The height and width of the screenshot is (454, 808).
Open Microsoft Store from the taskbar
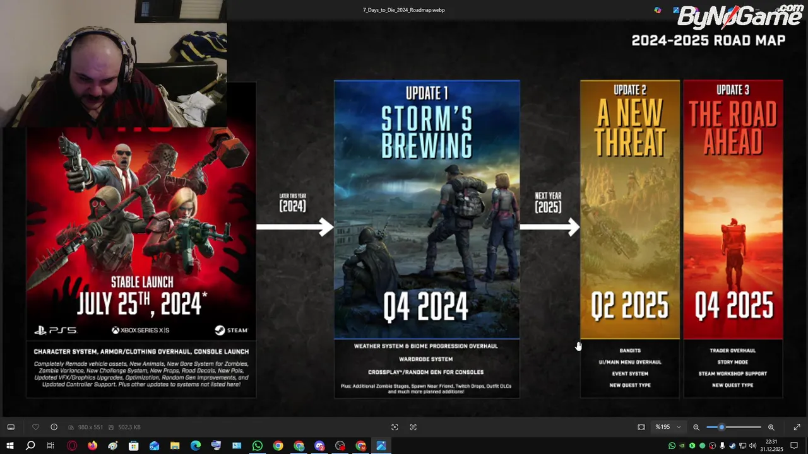coord(134,446)
